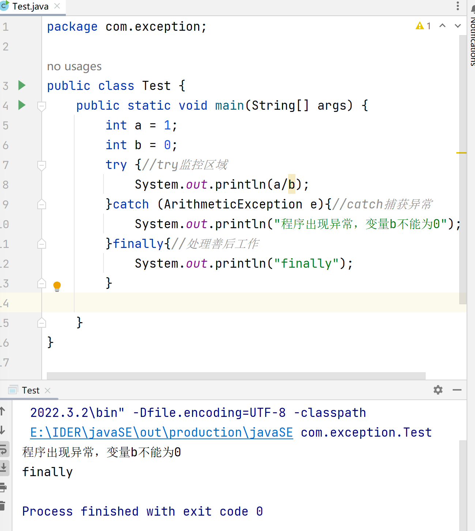Image resolution: width=475 pixels, height=531 pixels.
Task: Click the yellow warning stripe on the editor scrollbar
Action: click(x=461, y=152)
